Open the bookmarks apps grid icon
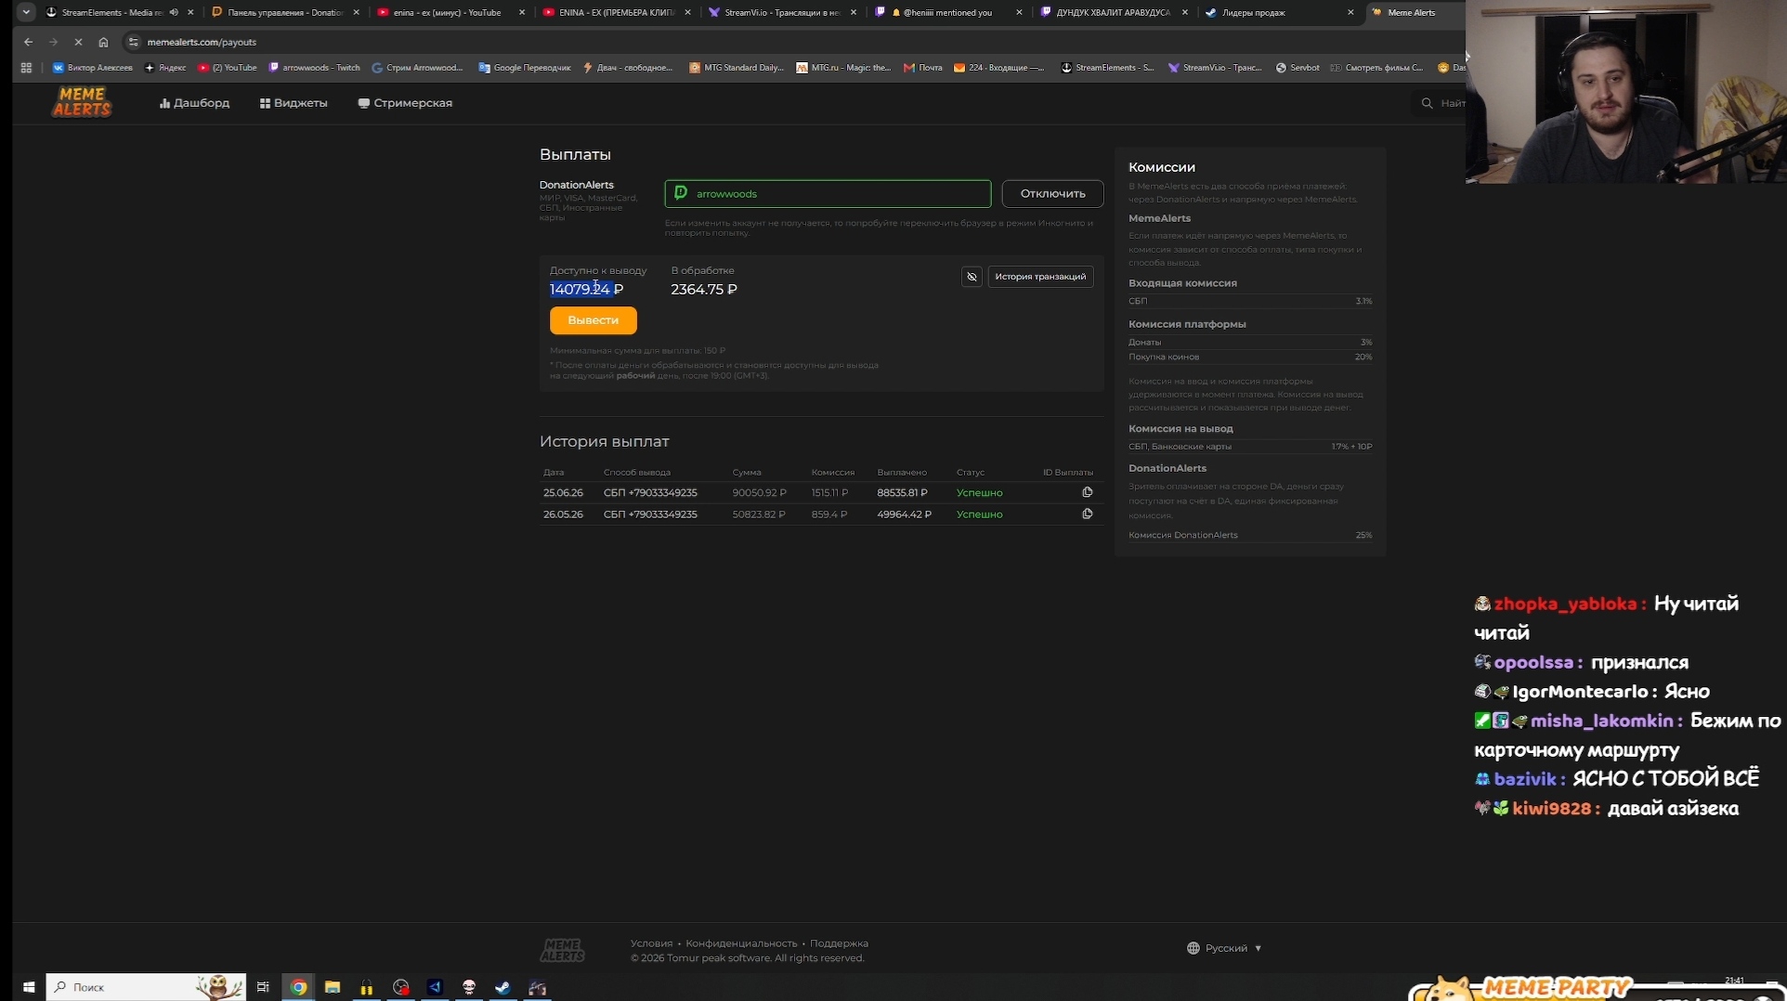 click(26, 68)
